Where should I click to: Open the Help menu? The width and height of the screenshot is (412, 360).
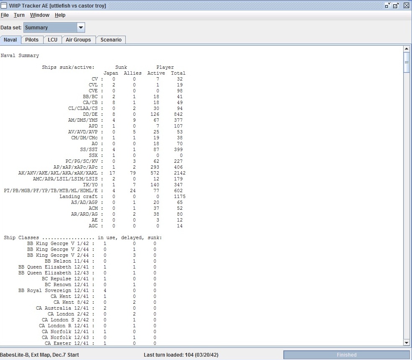coord(60,15)
